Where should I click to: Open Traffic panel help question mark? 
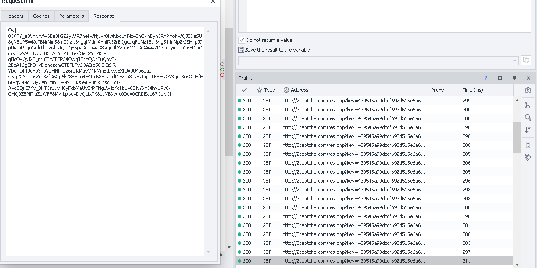coord(486,78)
